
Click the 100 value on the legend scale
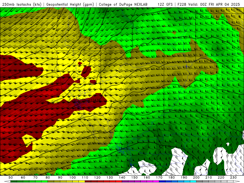(x=73, y=178)
